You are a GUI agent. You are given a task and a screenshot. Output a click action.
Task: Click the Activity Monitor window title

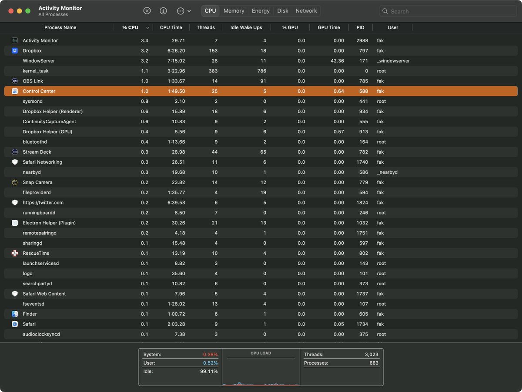(60, 8)
